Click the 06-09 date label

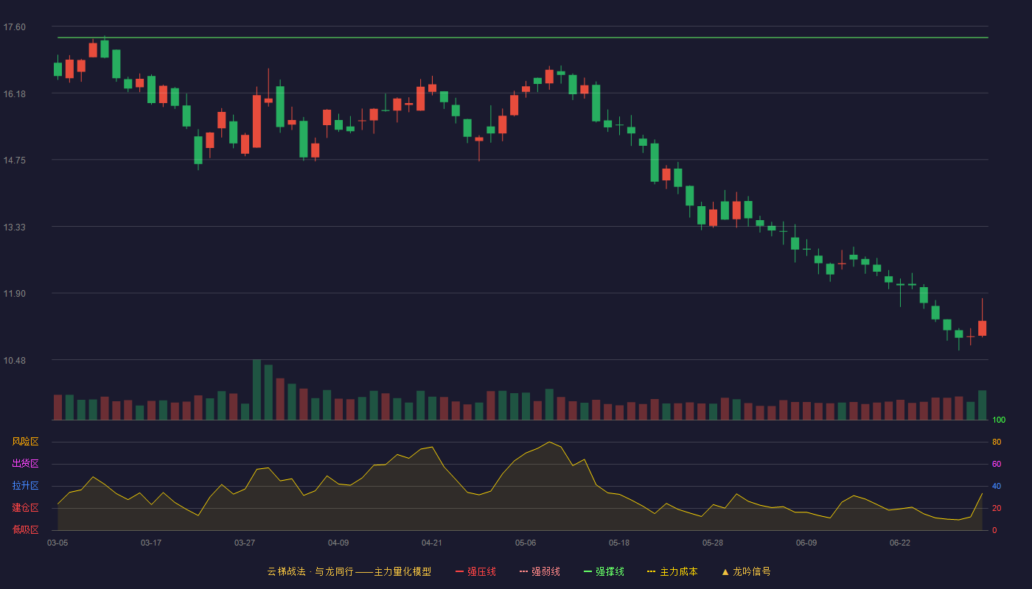pyautogui.click(x=806, y=543)
